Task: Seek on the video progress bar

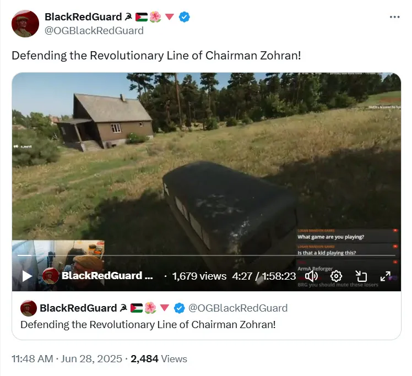Action: pyautogui.click(x=206, y=255)
